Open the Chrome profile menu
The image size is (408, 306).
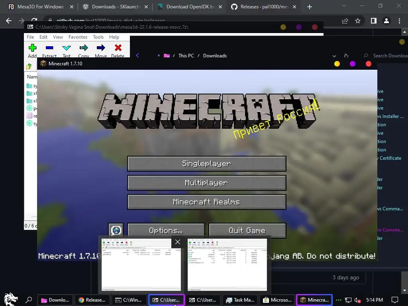click(x=386, y=21)
